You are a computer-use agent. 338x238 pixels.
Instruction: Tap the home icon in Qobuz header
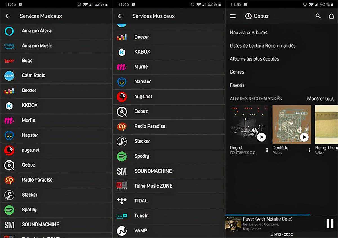tap(331, 16)
